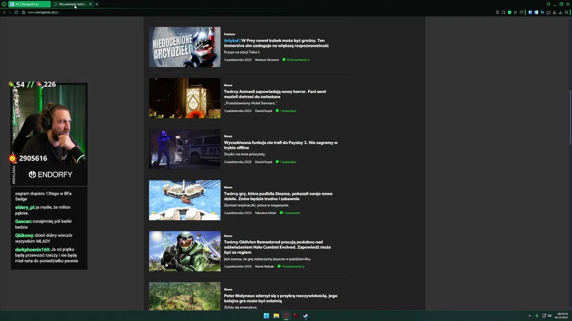Viewport: 572px width, 321px height.
Task: Open the extensions cube icon
Action: 548,12
